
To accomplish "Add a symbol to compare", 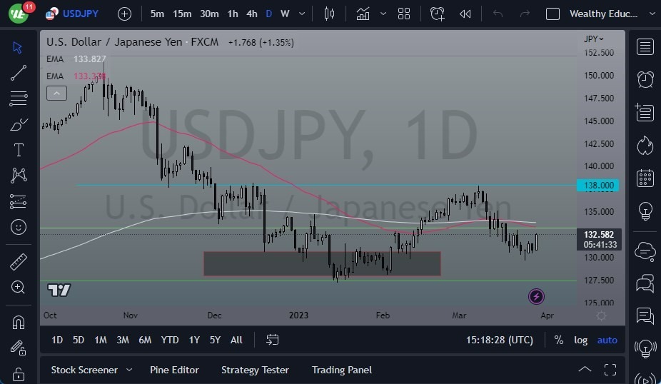I will pos(124,14).
